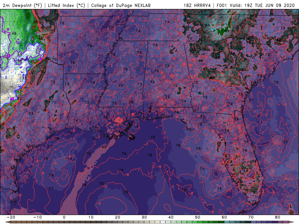Click the '-20' color scale tick label
Viewport: 299px width, 224px height.
point(10,217)
